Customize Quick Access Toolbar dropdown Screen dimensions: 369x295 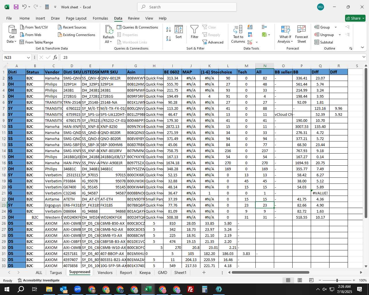pyautogui.click(x=55, y=7)
